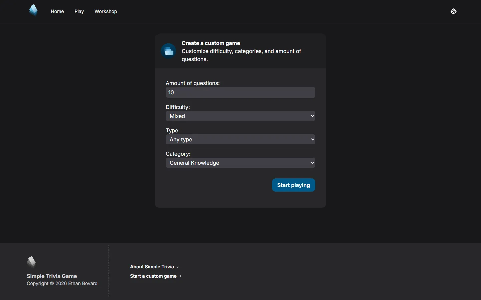This screenshot has height=300, width=481.
Task: Expand the Type dropdown showing Any type
Action: 240,139
